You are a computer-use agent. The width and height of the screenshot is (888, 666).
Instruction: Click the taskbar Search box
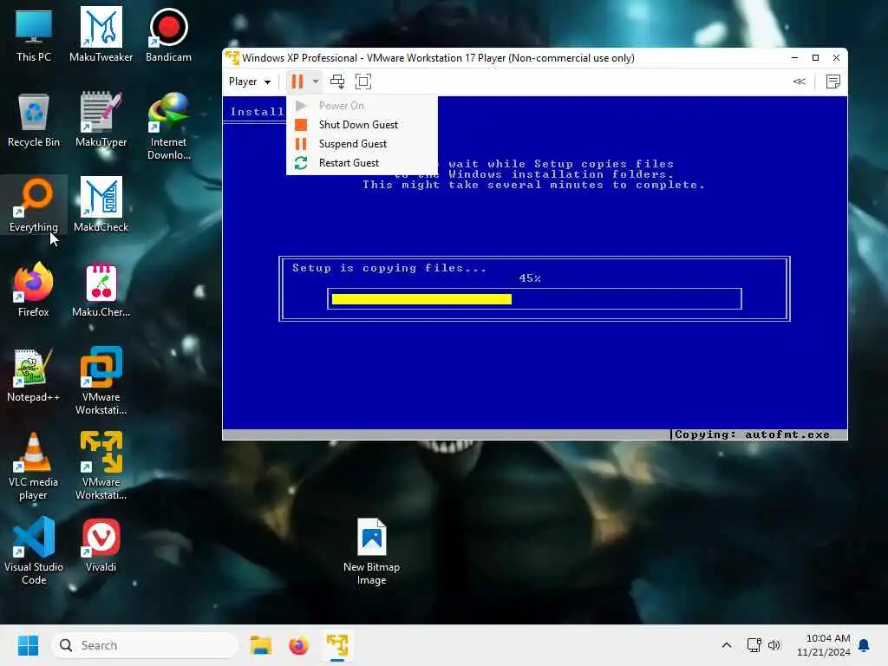(145, 645)
